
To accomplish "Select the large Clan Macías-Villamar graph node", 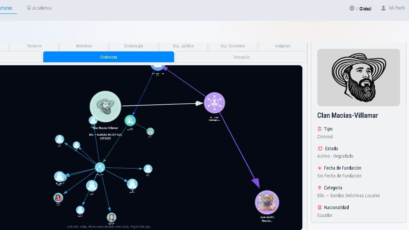I will point(106,106).
